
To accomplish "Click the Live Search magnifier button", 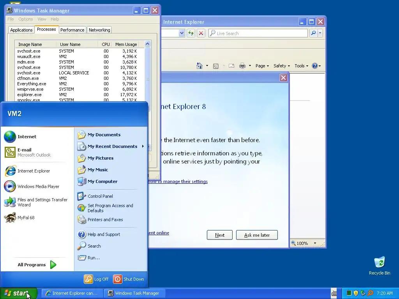I will click(x=314, y=33).
